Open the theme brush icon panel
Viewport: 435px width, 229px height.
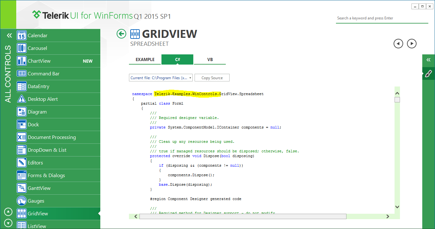(429, 73)
